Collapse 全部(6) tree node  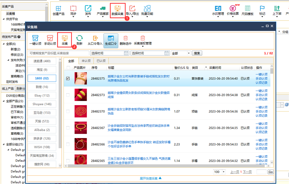[4, 44]
